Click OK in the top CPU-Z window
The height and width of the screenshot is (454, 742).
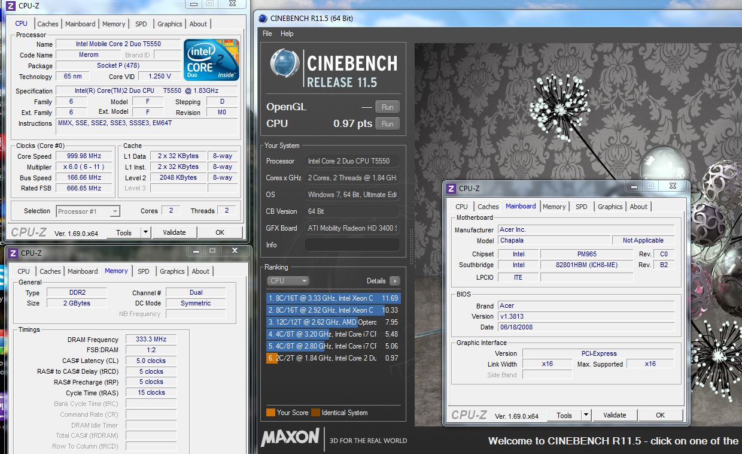[220, 232]
